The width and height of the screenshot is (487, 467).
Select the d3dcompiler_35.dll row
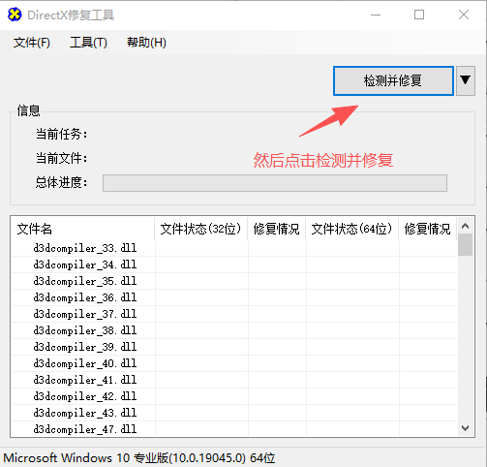[x=234, y=281]
